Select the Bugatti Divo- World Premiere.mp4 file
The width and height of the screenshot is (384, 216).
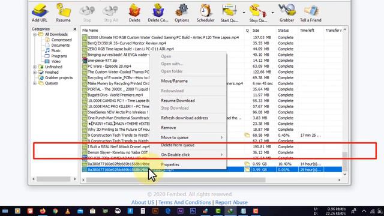click(x=115, y=95)
